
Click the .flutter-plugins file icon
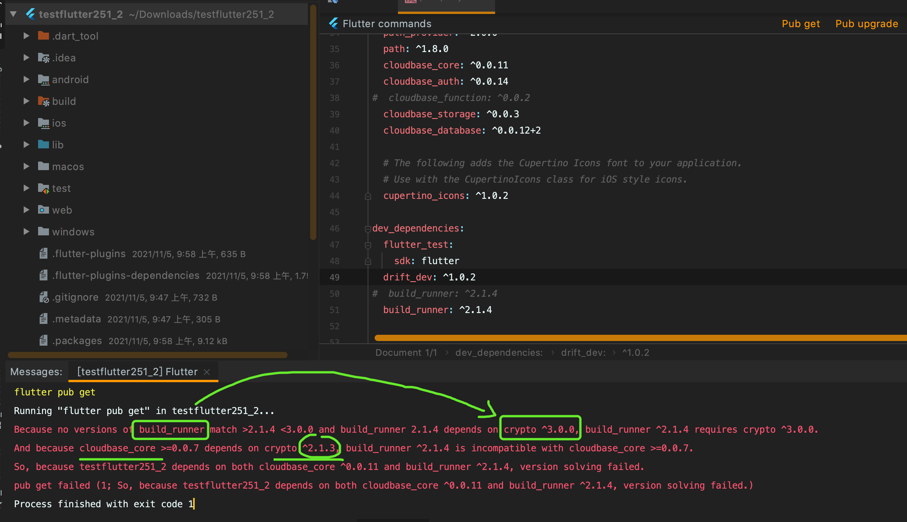(44, 254)
